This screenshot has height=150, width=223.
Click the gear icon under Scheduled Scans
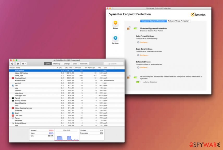[x=138, y=67]
